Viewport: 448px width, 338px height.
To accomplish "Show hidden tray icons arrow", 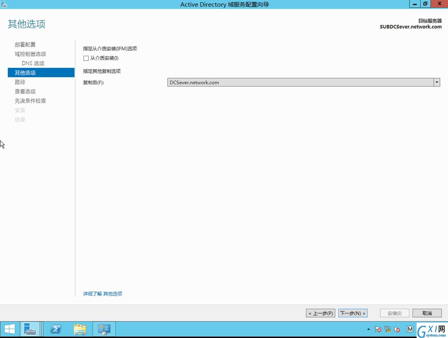I will [369, 329].
